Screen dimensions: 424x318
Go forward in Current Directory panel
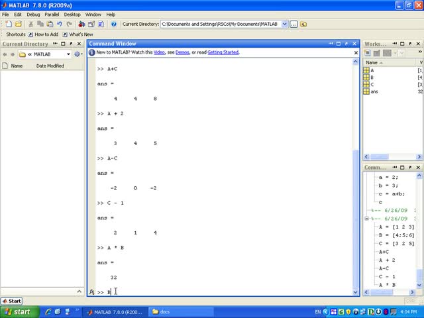[13, 54]
